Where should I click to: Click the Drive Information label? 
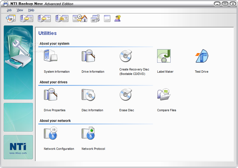click(93, 72)
